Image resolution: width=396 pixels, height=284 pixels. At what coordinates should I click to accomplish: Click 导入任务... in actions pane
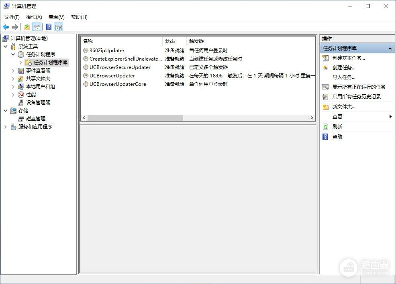344,77
